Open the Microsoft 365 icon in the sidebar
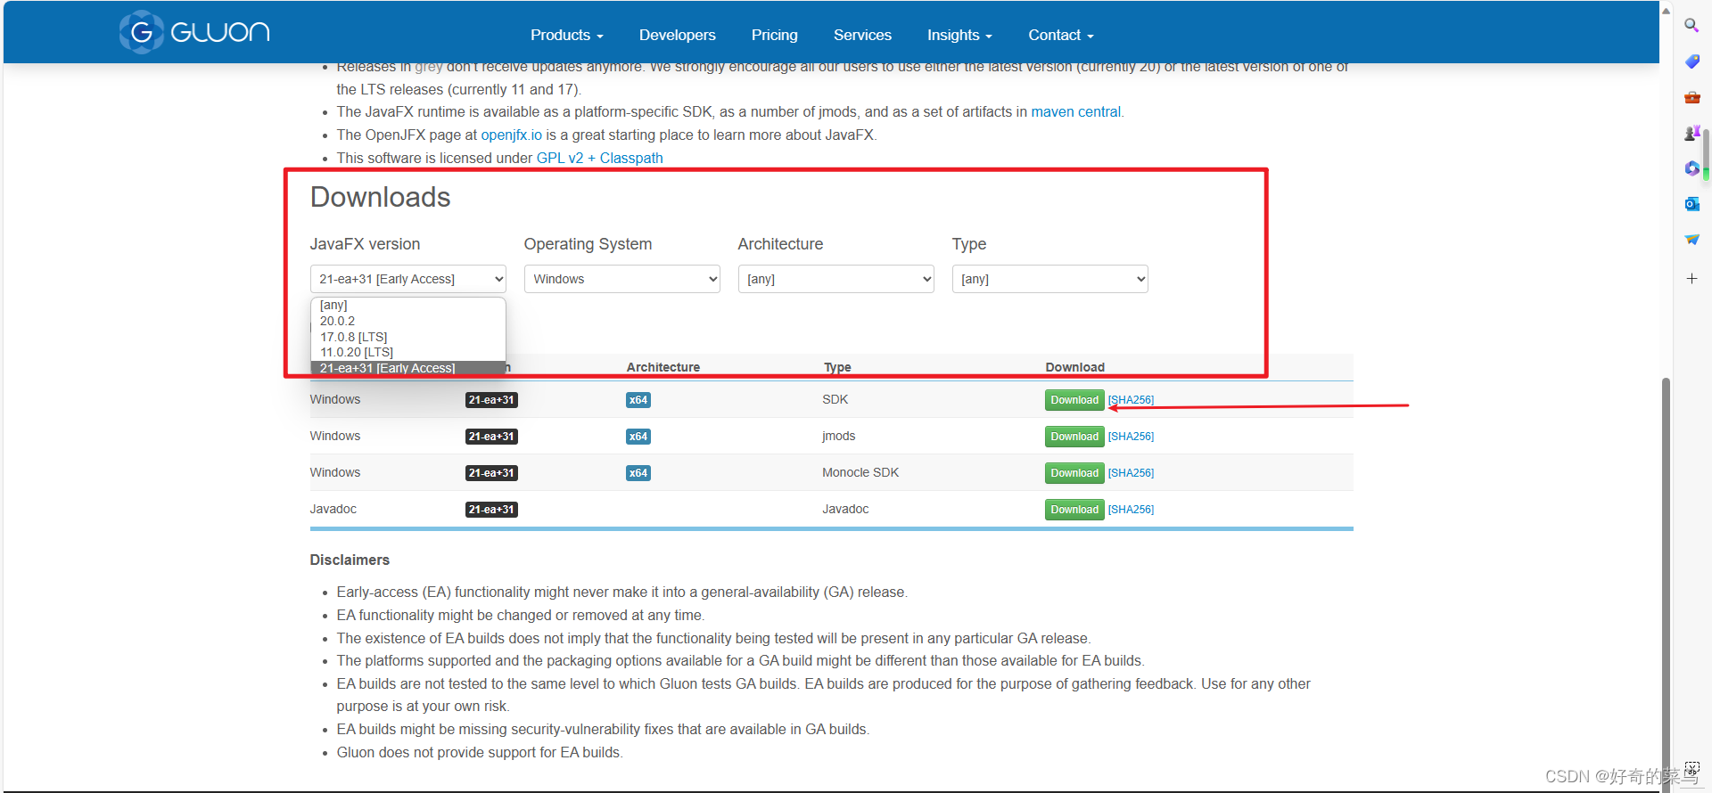 tap(1691, 168)
